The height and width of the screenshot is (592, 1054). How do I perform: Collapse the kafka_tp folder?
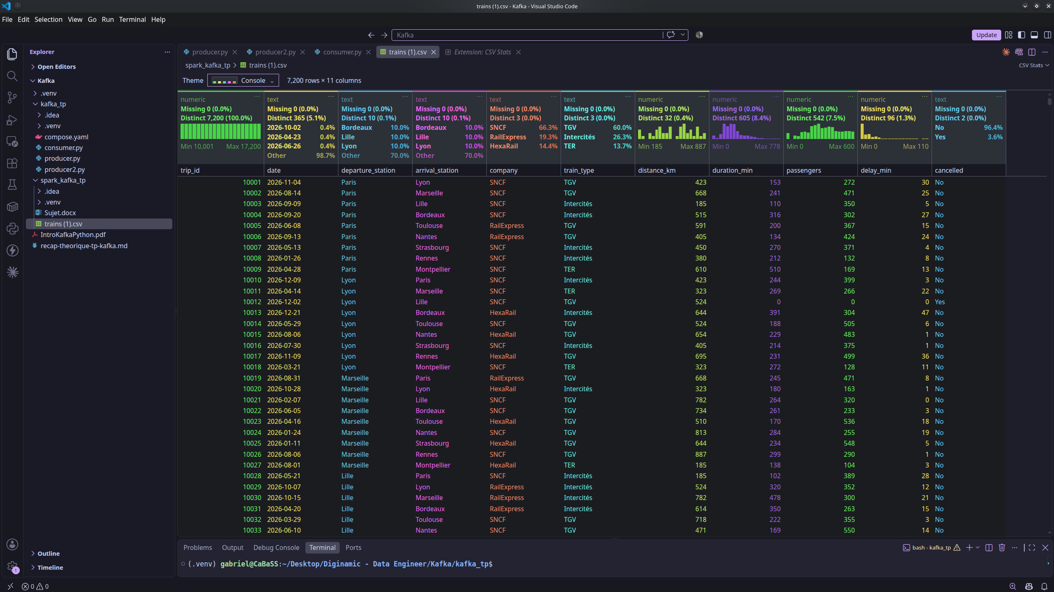53,104
